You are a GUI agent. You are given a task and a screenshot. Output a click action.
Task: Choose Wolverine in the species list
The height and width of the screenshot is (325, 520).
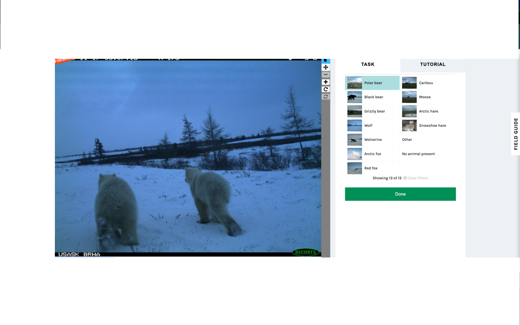pyautogui.click(x=373, y=140)
